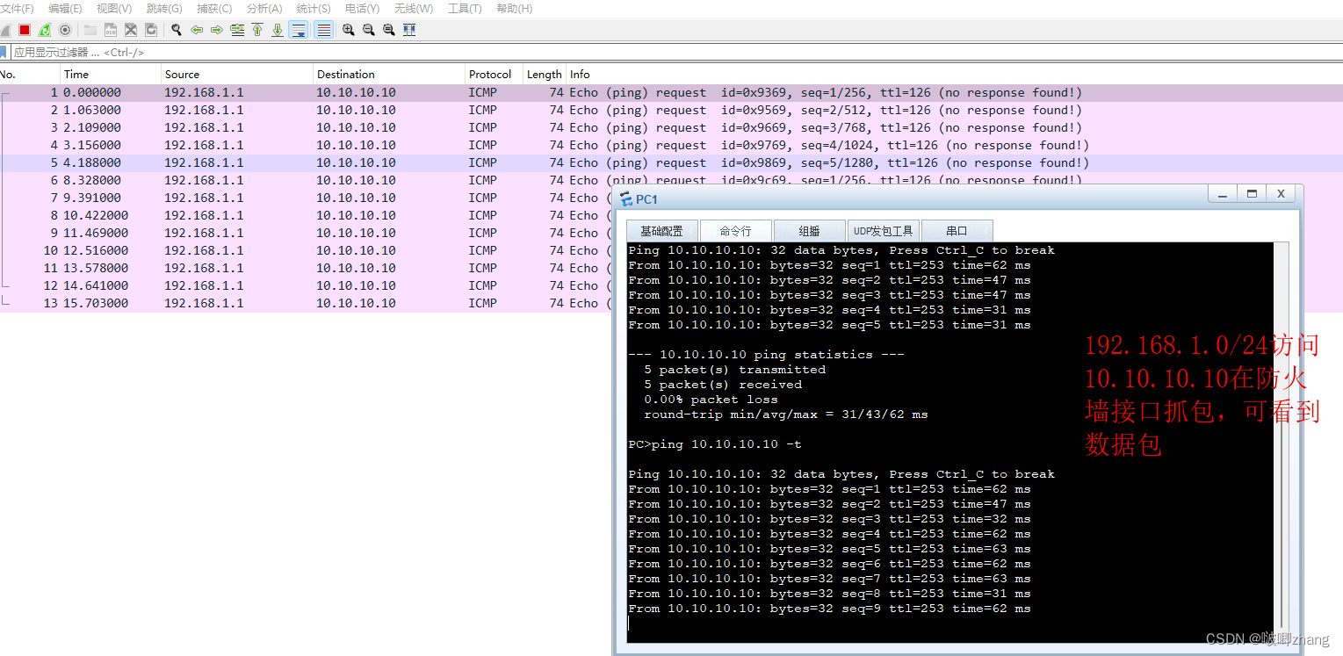Go back to previous packet arrow
This screenshot has height=656, width=1343.
click(x=197, y=30)
